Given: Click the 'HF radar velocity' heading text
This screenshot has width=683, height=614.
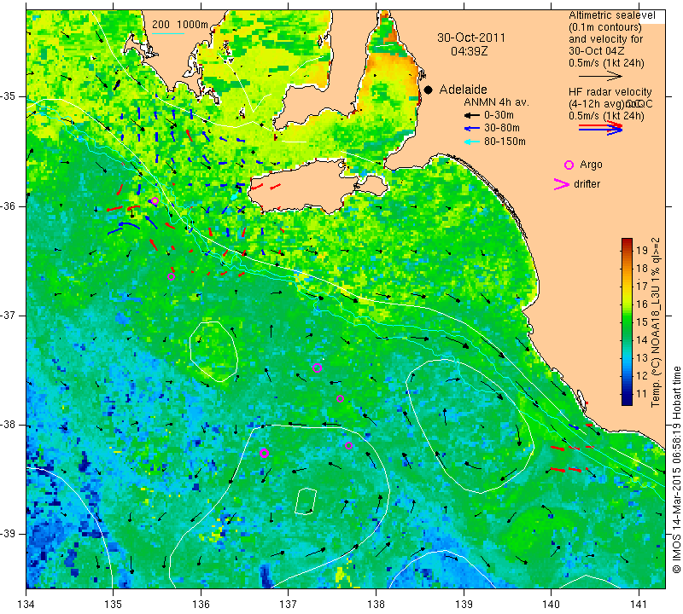Looking at the screenshot, I should [x=610, y=92].
